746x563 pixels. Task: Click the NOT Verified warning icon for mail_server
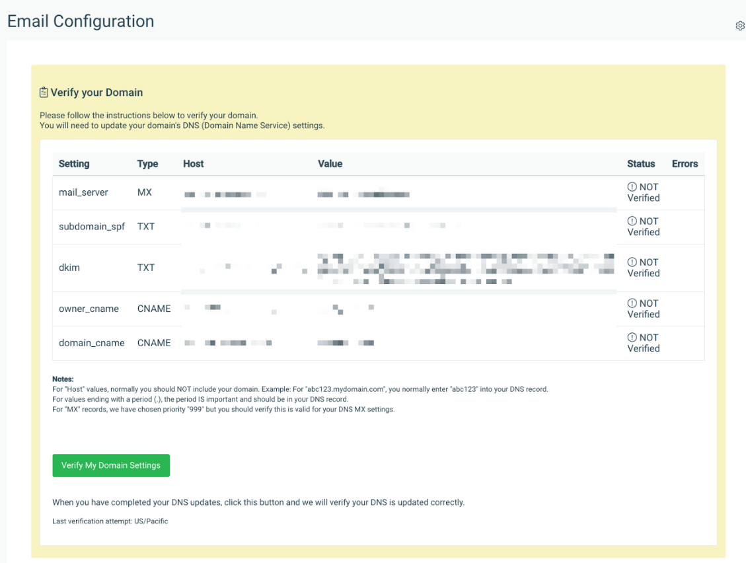pyautogui.click(x=632, y=186)
